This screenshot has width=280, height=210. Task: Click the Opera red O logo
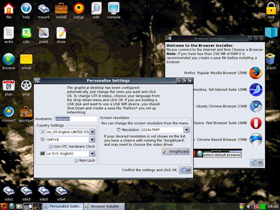point(256,123)
